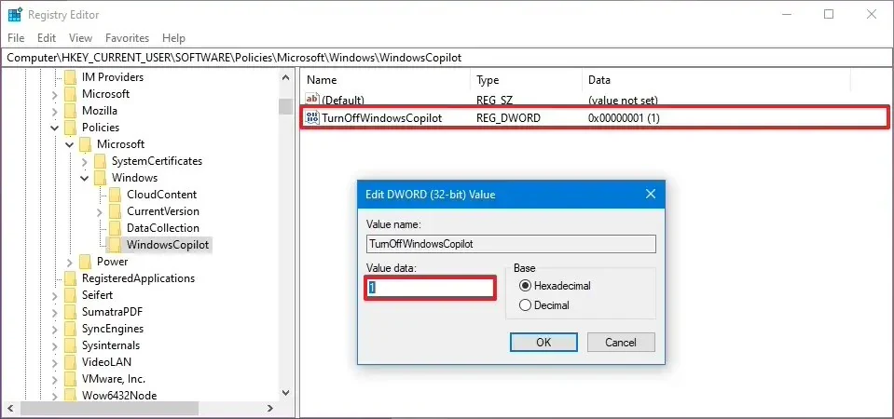Click the VideoLAN folder icon
This screenshot has width=894, height=419.
pos(70,362)
